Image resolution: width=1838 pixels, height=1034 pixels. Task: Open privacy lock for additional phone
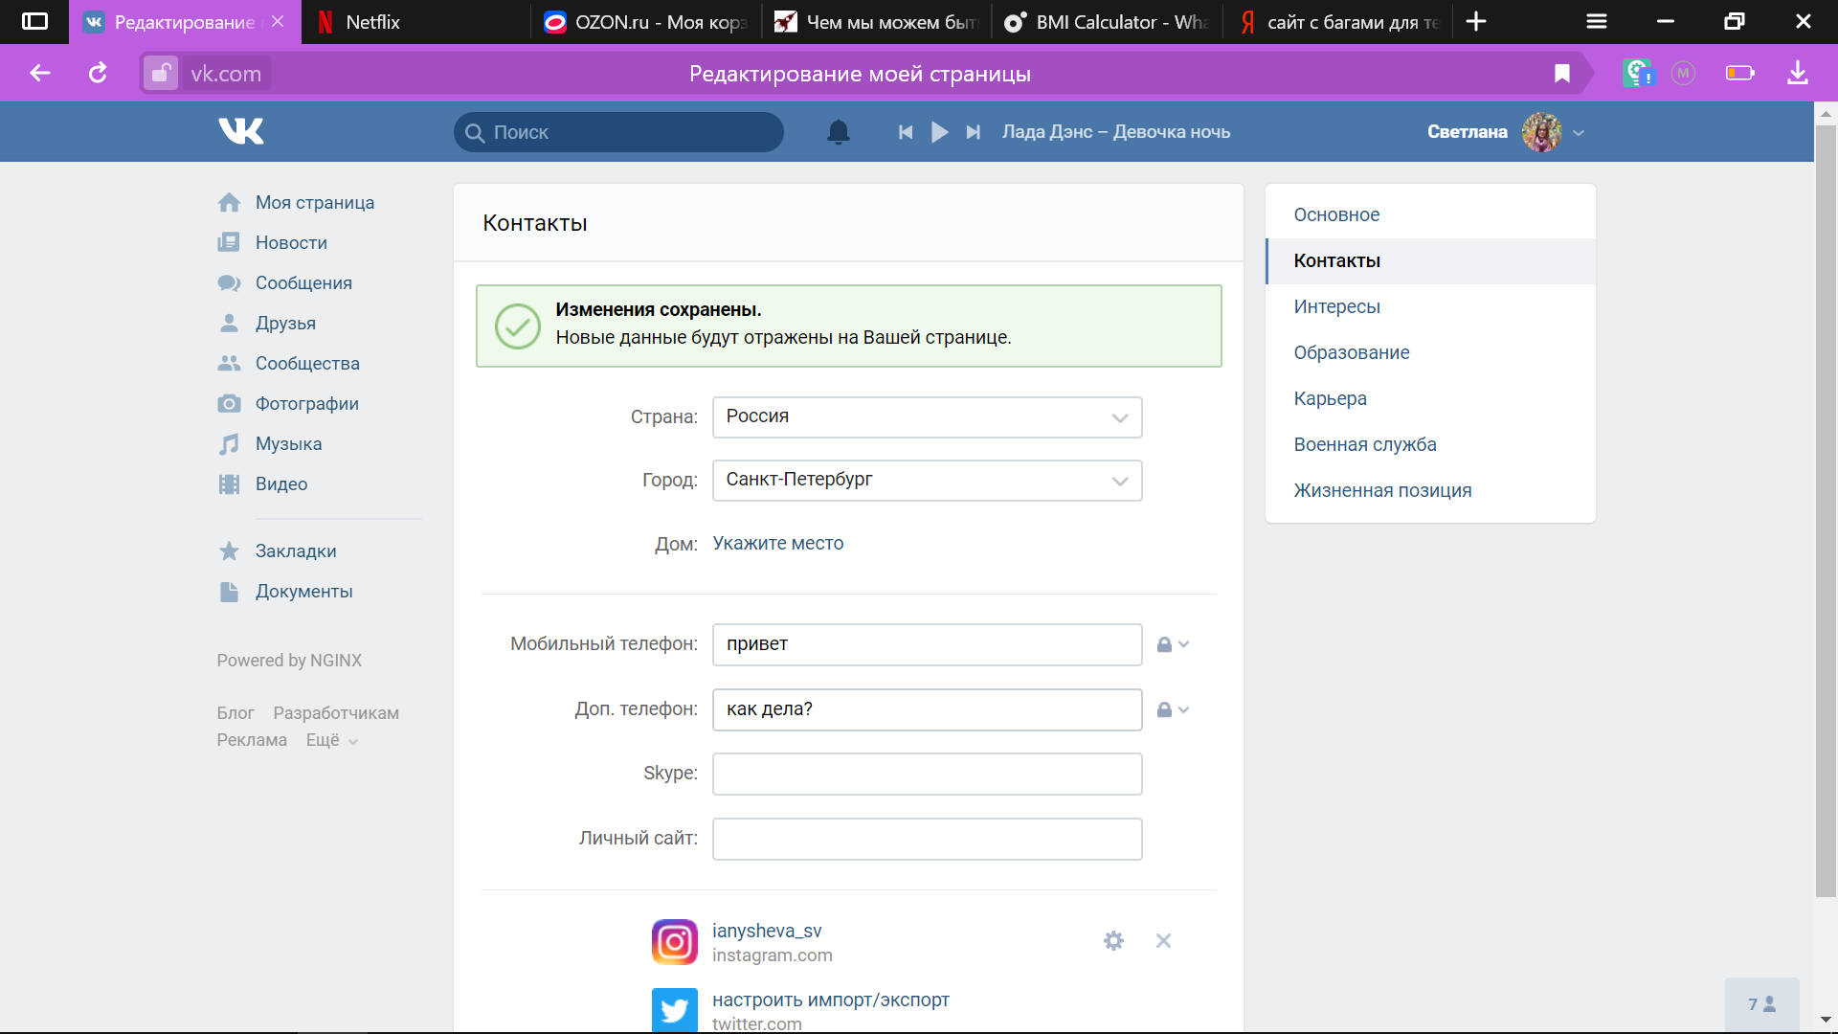click(1172, 709)
